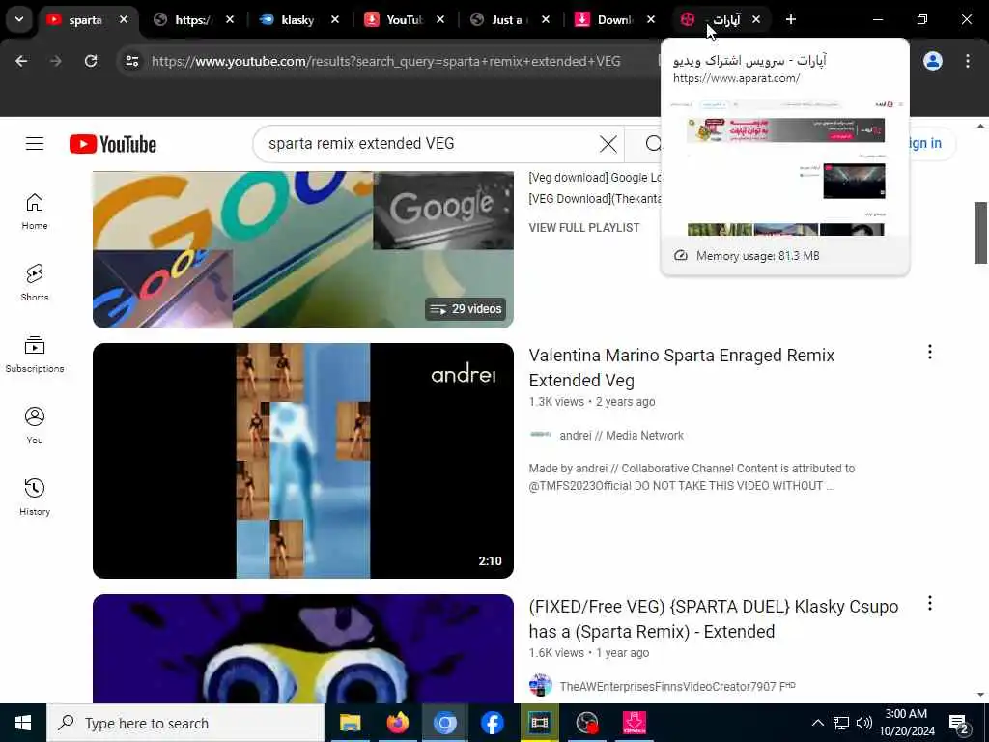Open You in YouTube sidebar

35,426
